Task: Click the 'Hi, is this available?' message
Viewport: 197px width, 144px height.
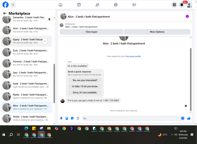Action: (x=78, y=66)
